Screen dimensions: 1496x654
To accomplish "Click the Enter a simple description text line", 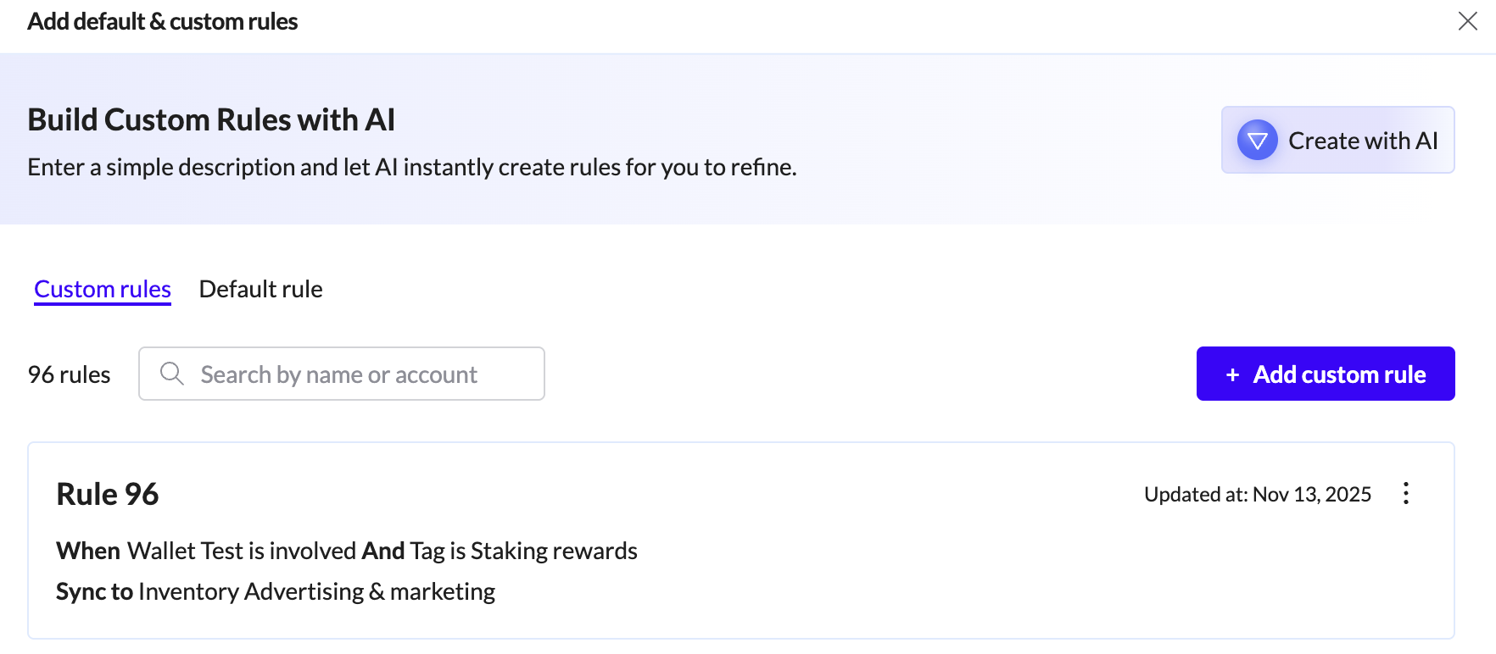I will (x=412, y=167).
